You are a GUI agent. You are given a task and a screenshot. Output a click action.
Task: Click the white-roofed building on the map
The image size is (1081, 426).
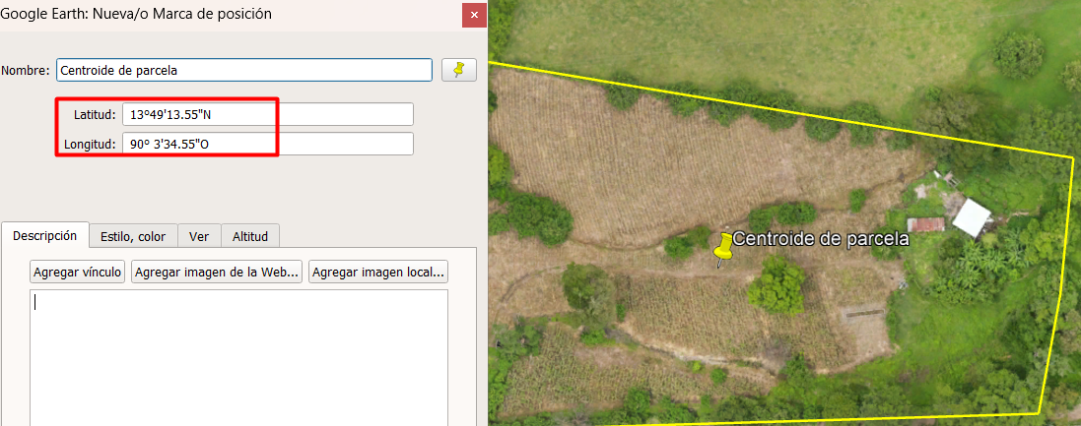973,217
